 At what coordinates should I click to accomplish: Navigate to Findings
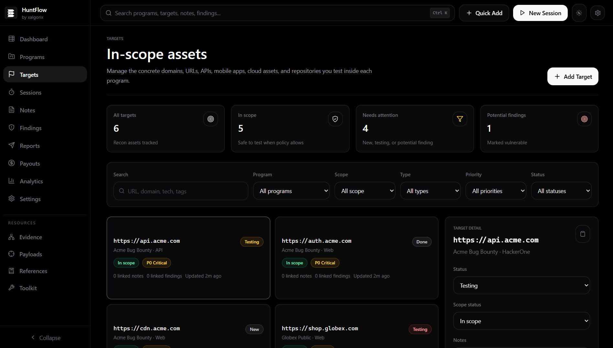(45, 128)
